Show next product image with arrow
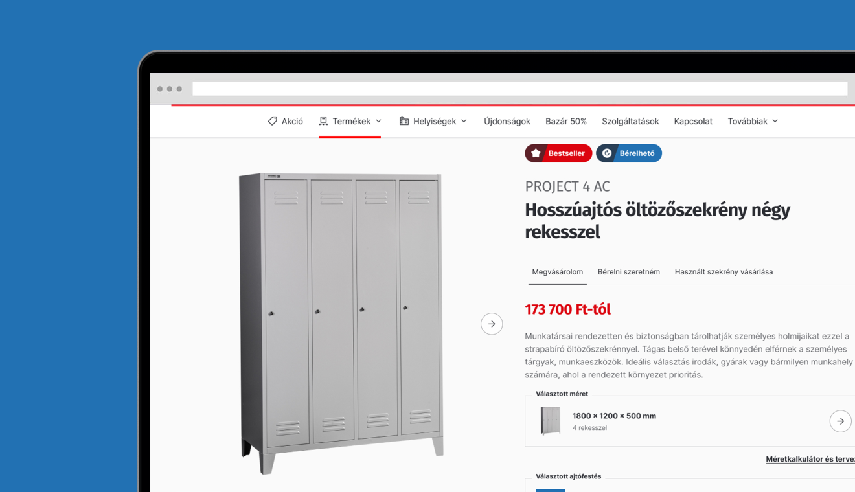The height and width of the screenshot is (492, 855). 492,324
